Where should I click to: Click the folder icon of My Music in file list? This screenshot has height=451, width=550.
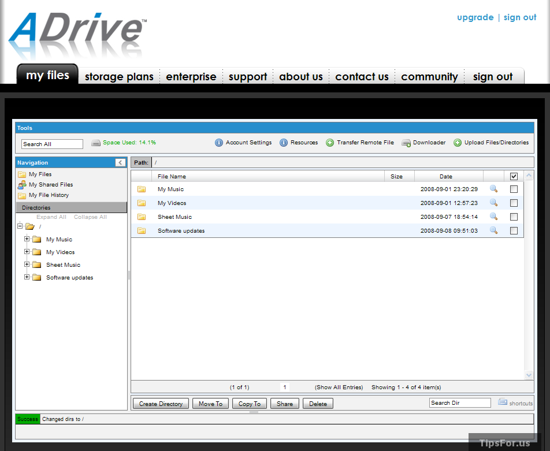click(x=142, y=189)
